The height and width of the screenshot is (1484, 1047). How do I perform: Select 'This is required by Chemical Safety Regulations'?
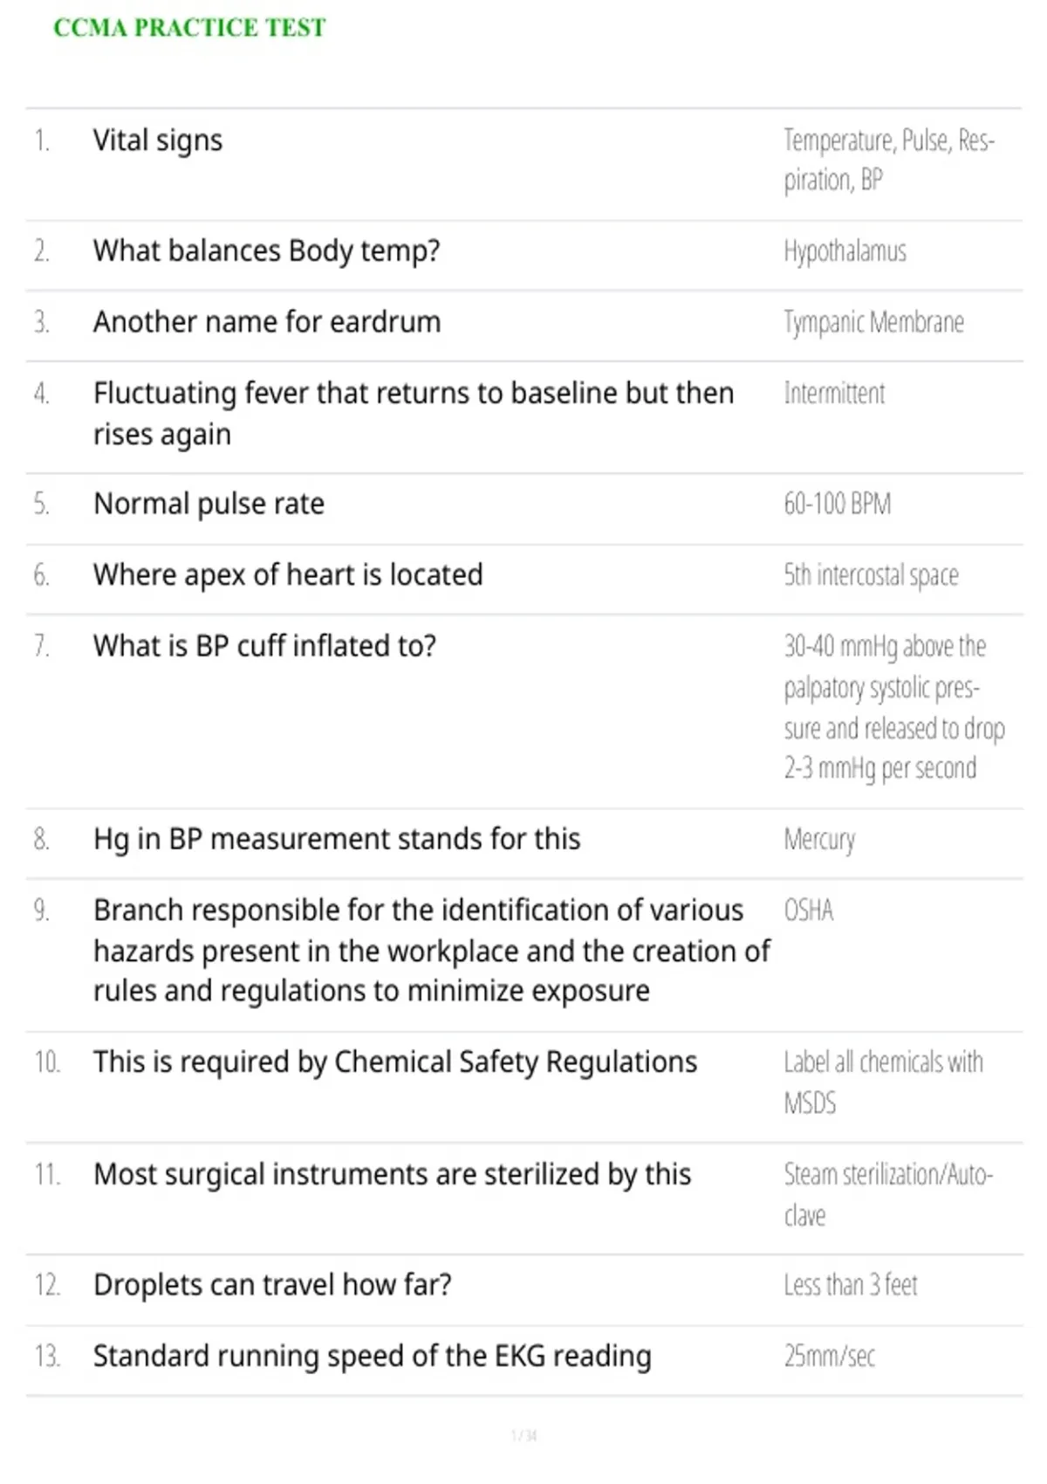[395, 1062]
